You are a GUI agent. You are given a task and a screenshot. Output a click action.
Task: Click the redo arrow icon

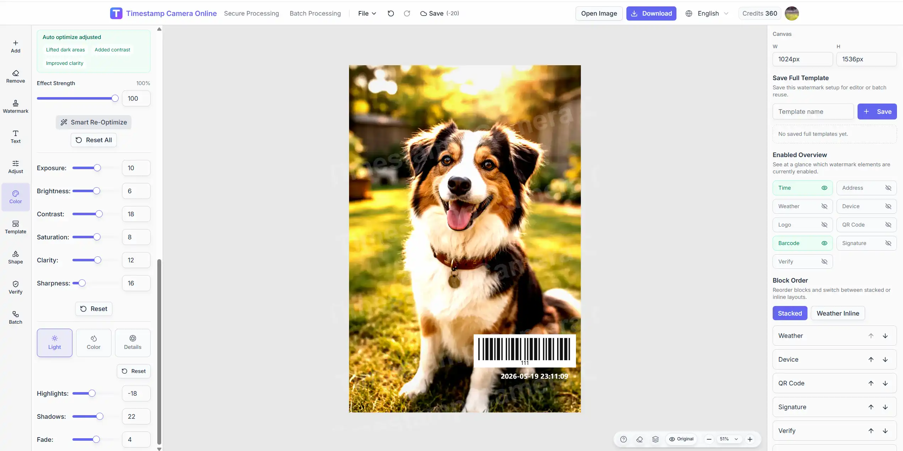(407, 13)
